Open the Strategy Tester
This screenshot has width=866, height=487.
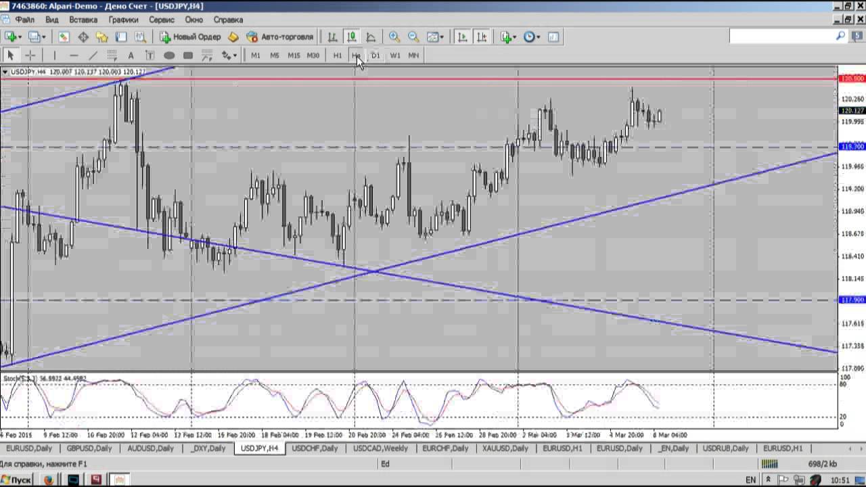[x=140, y=37]
